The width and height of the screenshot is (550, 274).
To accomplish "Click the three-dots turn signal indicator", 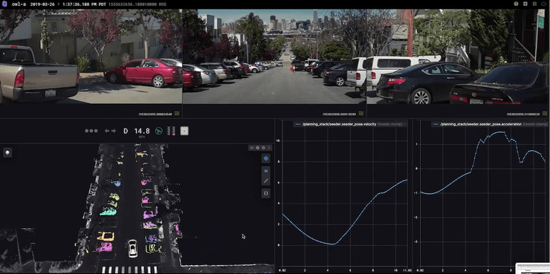I will (91, 131).
